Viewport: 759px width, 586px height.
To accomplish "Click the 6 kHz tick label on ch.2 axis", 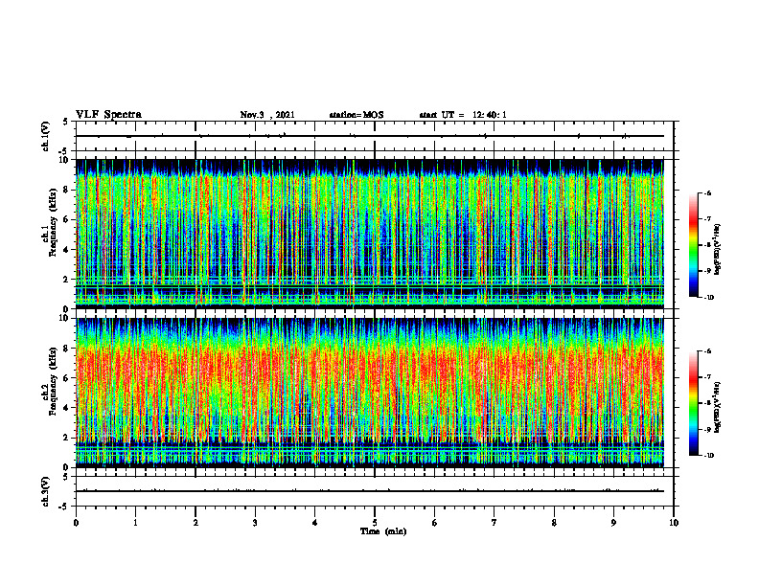I will 67,378.
